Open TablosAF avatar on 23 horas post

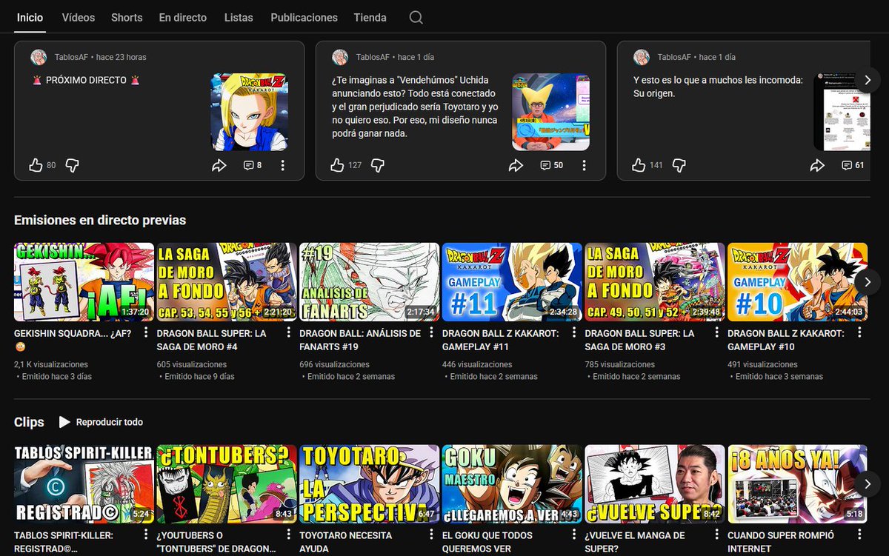pyautogui.click(x=39, y=58)
